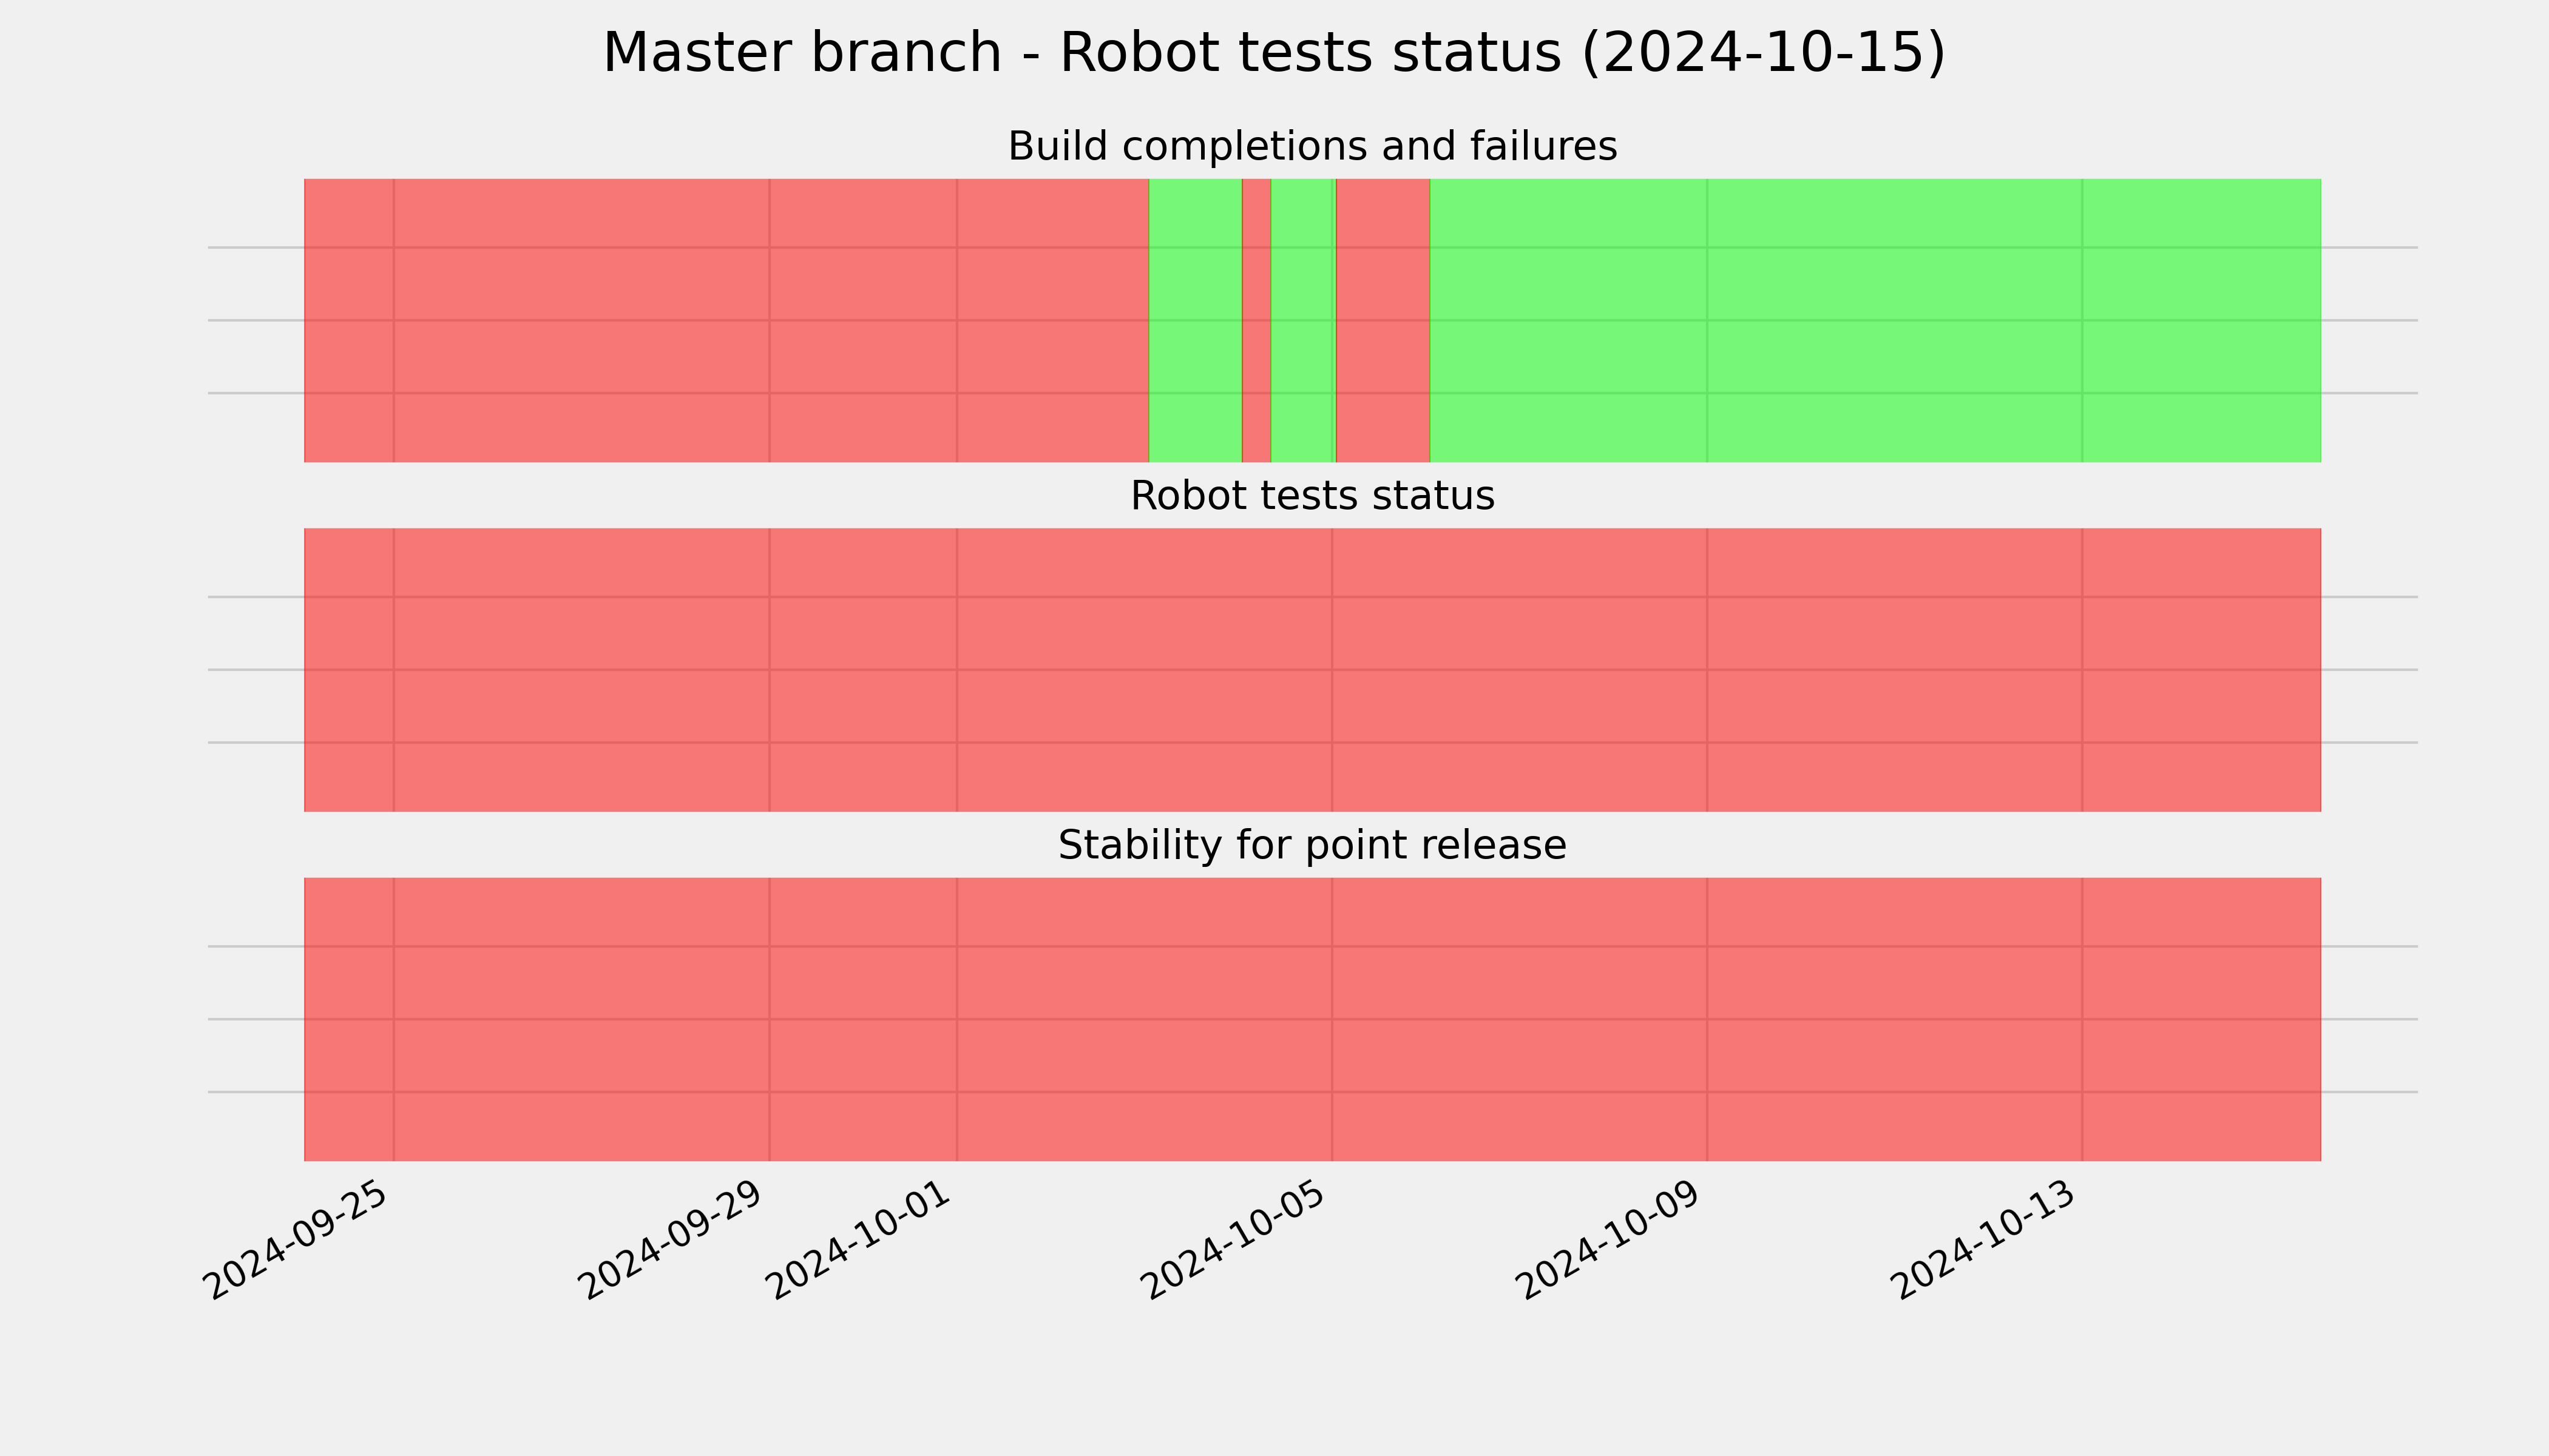
Task: Click the 2024-09-25 x-axis date label
Action: pyautogui.click(x=296, y=1240)
